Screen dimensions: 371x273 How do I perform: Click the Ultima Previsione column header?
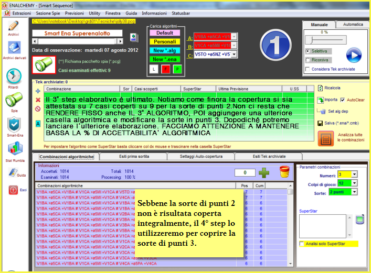249,89
